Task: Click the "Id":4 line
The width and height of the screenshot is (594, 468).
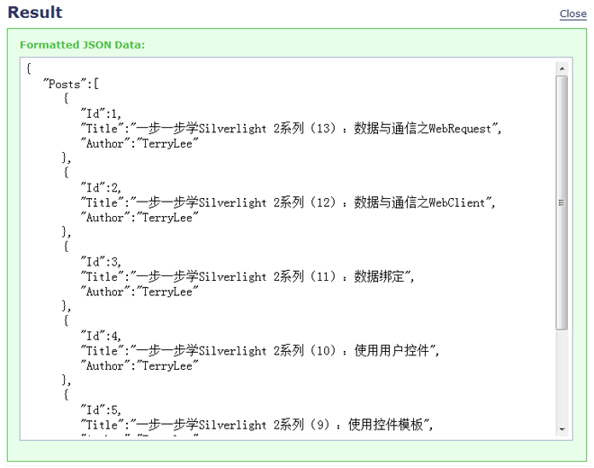Action: tap(101, 336)
